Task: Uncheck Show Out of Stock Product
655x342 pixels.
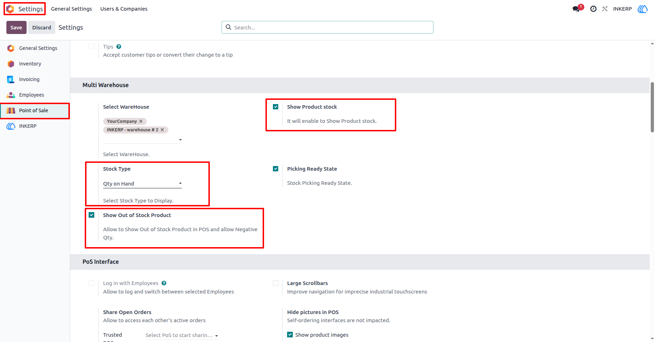Action: click(x=91, y=215)
